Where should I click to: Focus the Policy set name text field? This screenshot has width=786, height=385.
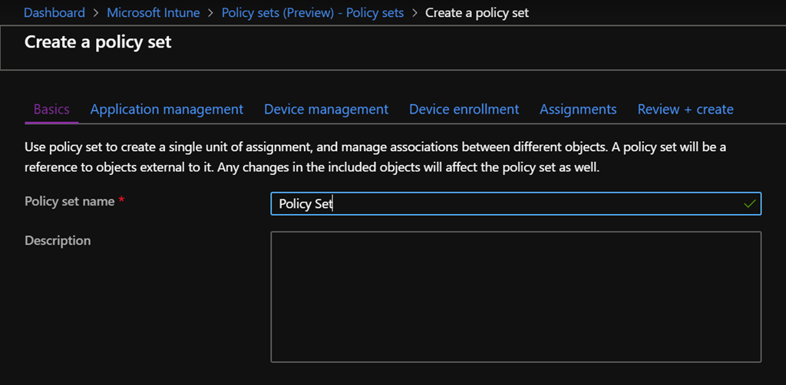[507, 204]
